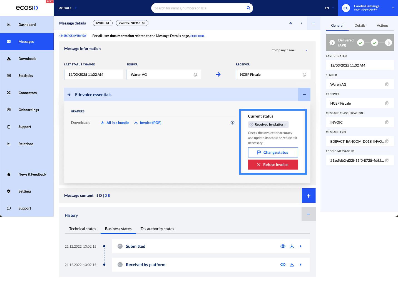Switch to the Actions tab
398x298 pixels.
(x=382, y=26)
